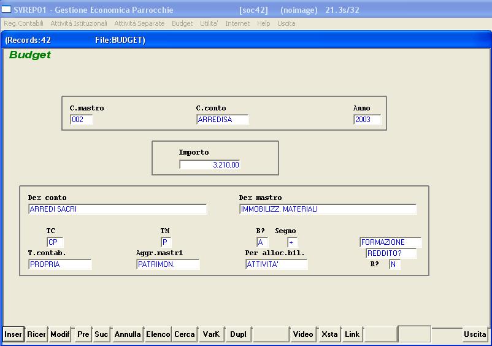The height and width of the screenshot is (346, 492).
Task: Click the Elenco button
Action: [158, 334]
